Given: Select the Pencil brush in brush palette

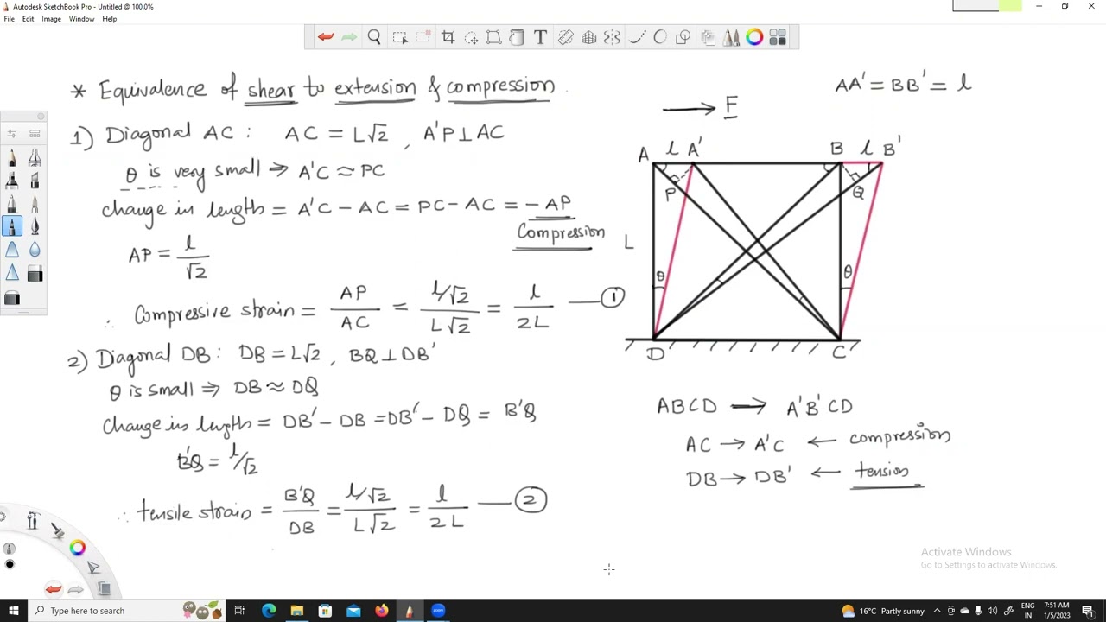Looking at the screenshot, I should (x=12, y=157).
